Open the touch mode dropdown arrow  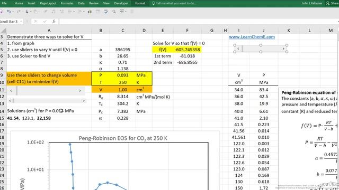click(x=31, y=12)
